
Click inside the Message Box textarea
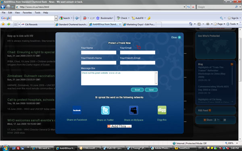point(118,78)
